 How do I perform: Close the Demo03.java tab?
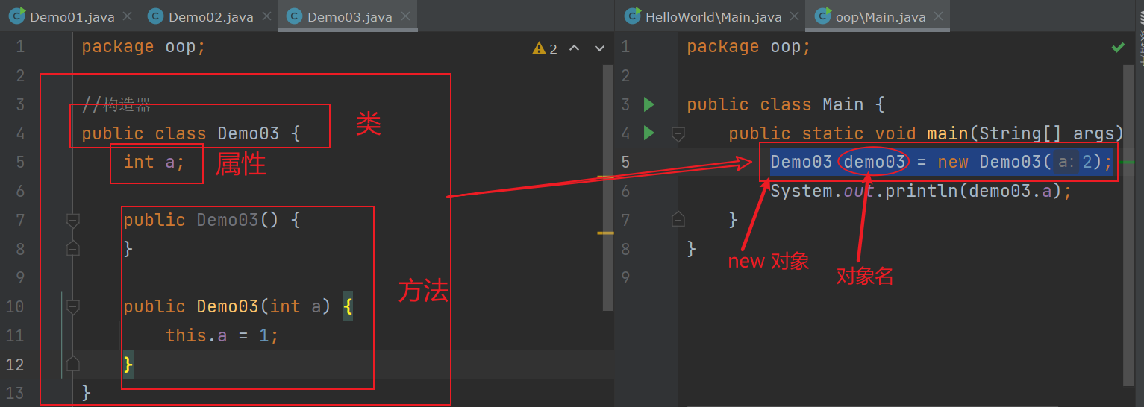pyautogui.click(x=404, y=16)
